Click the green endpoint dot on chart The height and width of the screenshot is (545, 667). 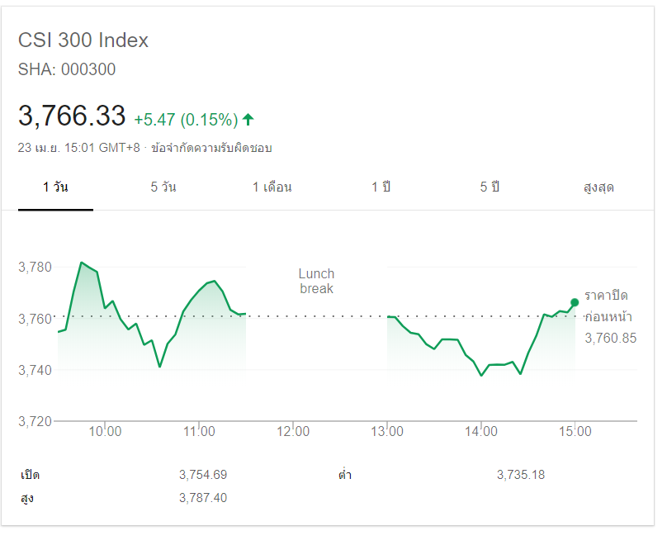(x=575, y=302)
